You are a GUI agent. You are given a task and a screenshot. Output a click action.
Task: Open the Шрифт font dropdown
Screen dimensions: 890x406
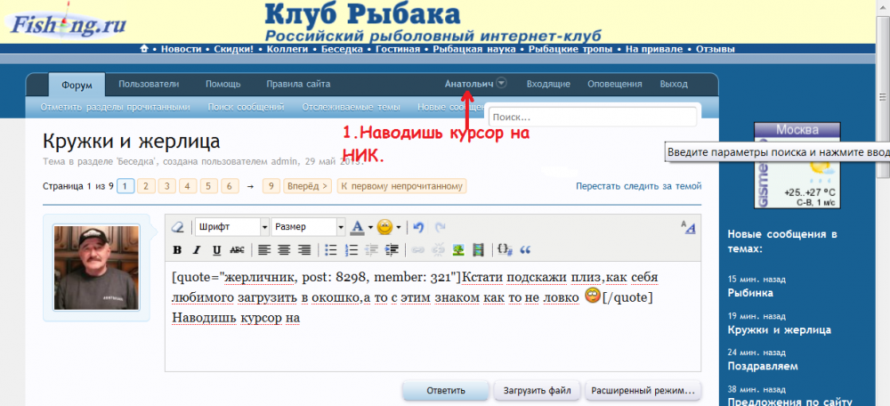coord(231,227)
